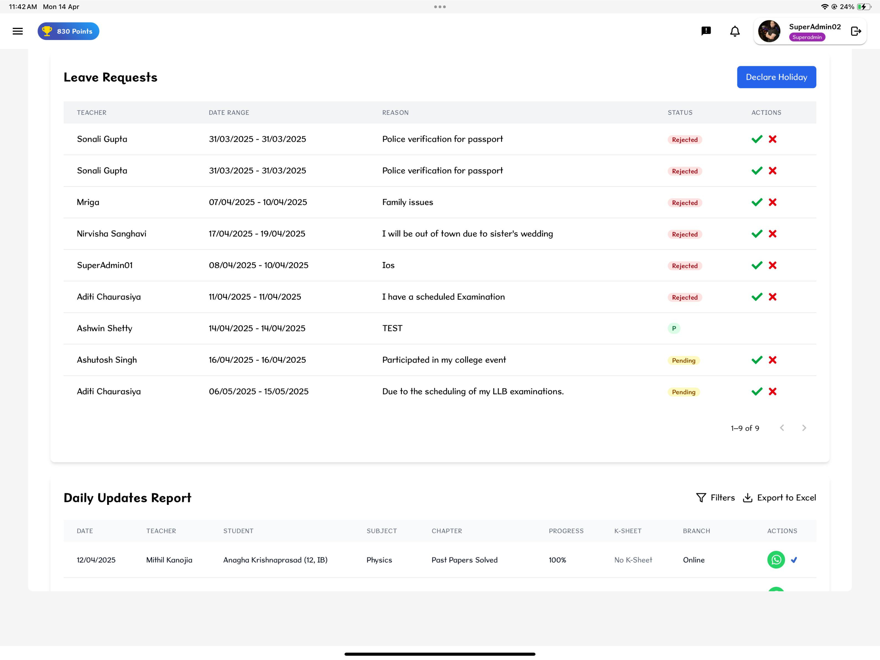
Task: Click the Declare Holiday button
Action: click(776, 77)
